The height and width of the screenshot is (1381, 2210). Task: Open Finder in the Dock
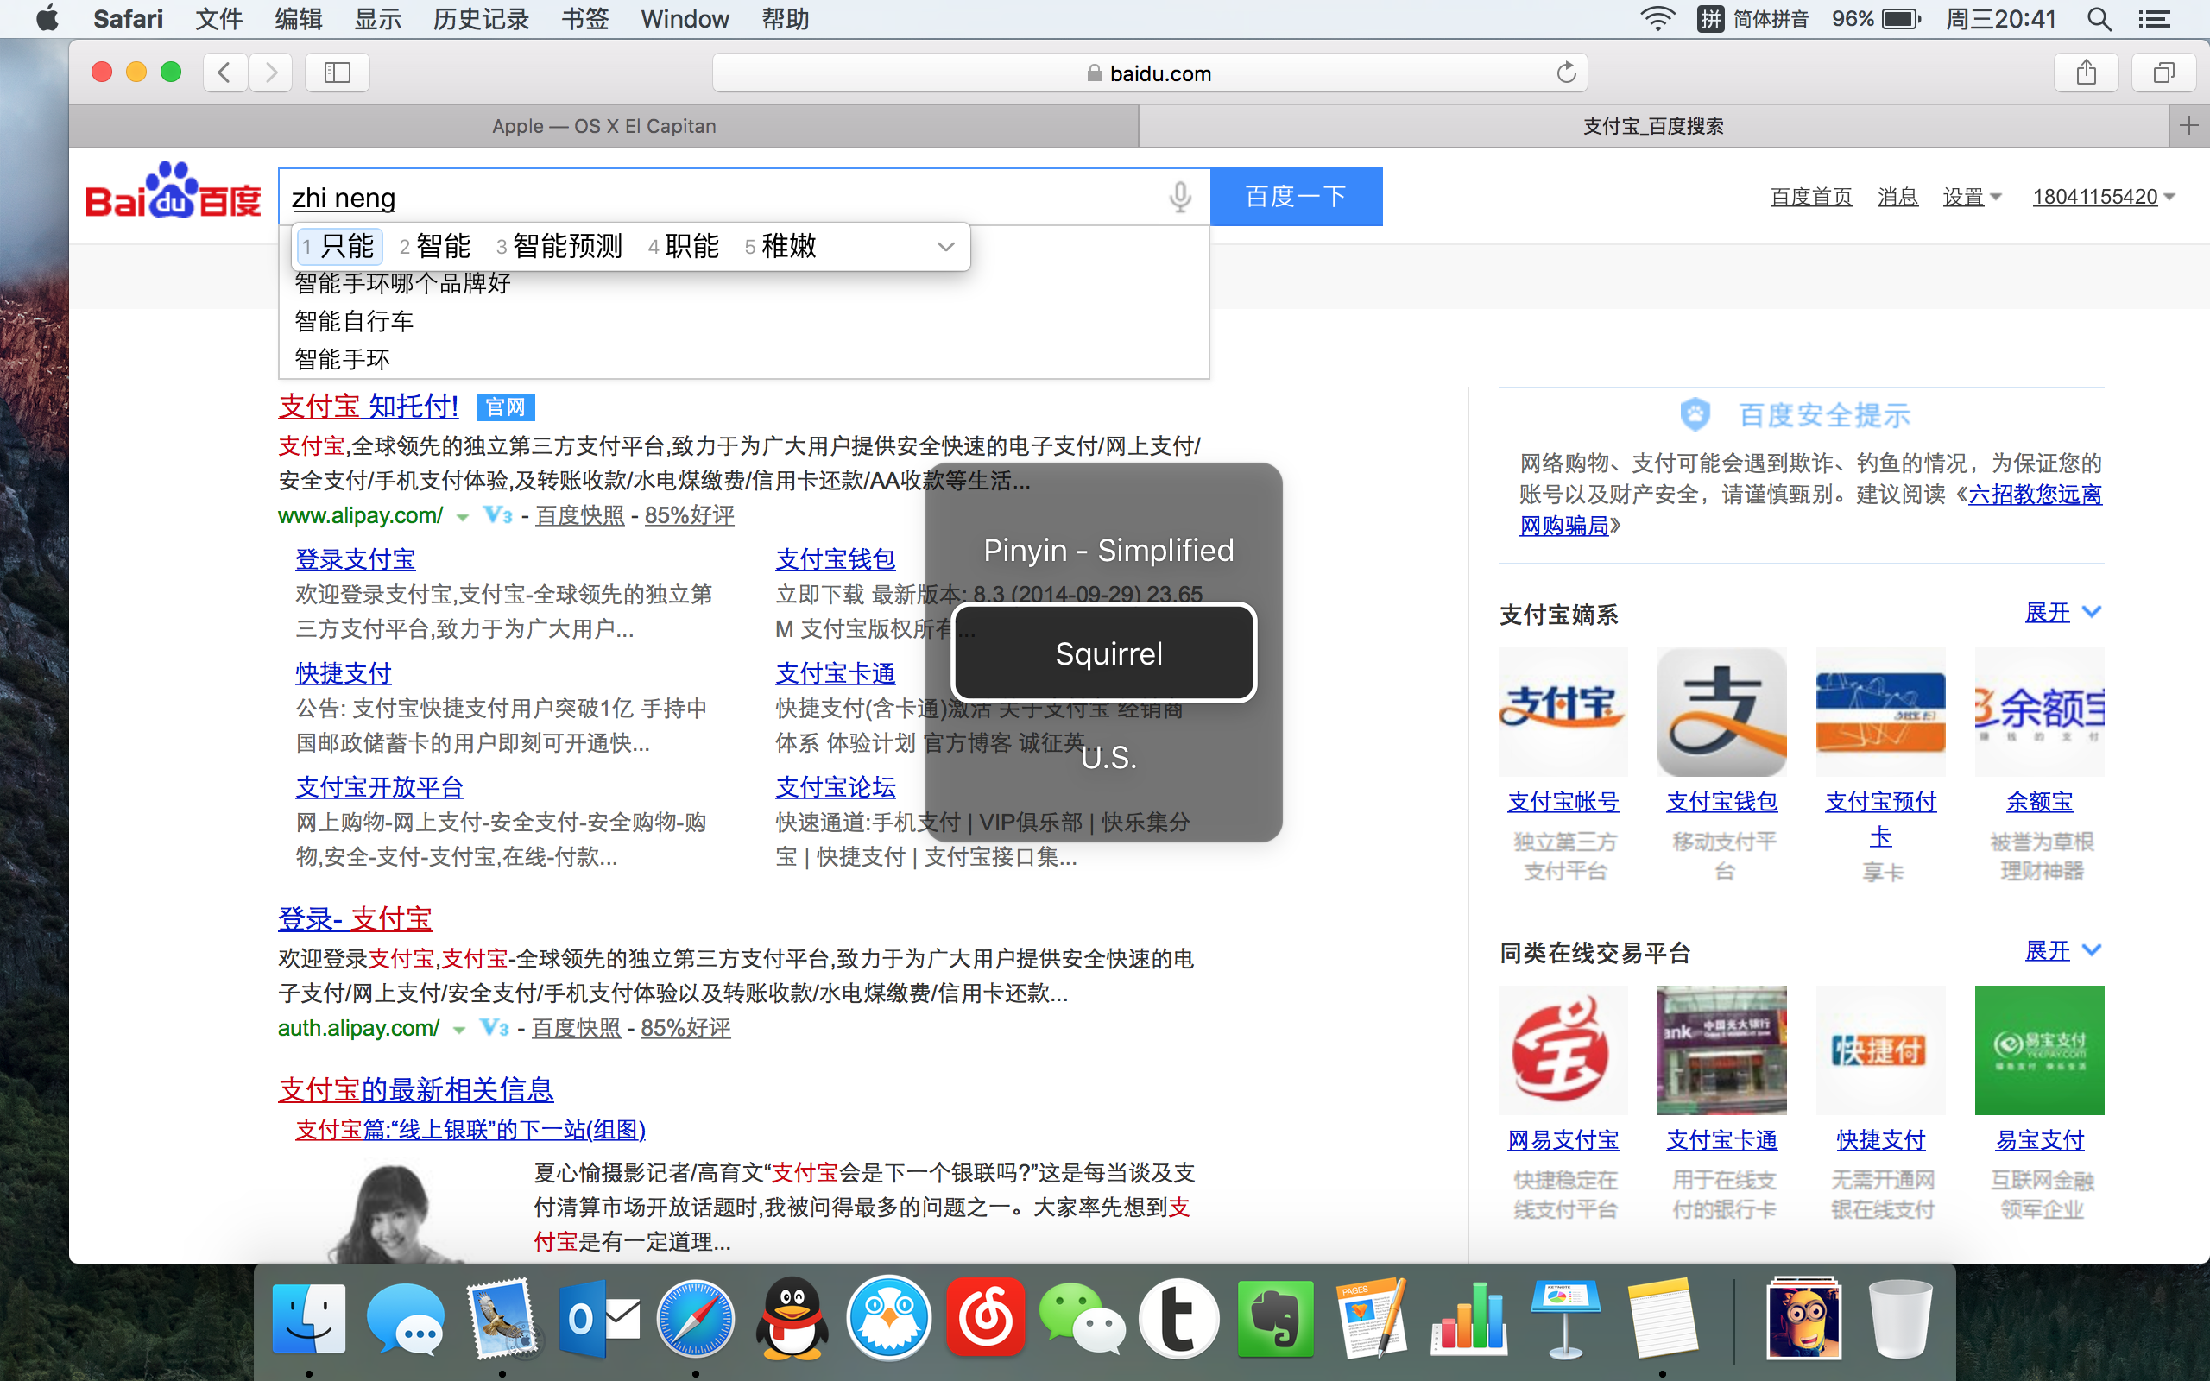pyautogui.click(x=309, y=1318)
